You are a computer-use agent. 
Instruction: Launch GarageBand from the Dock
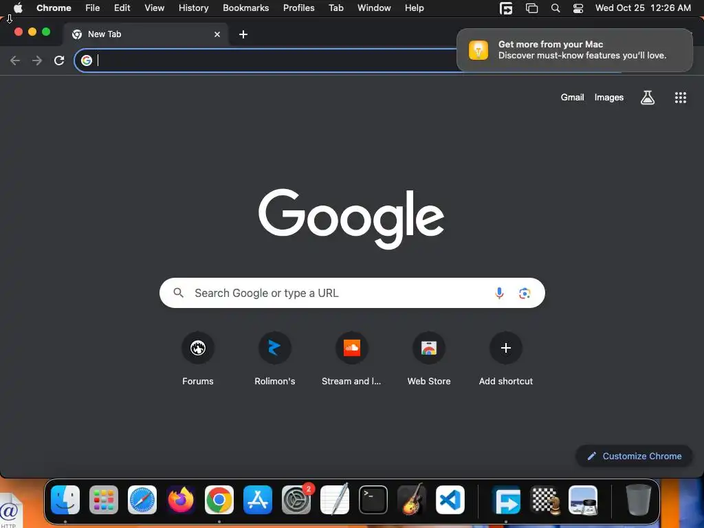412,500
